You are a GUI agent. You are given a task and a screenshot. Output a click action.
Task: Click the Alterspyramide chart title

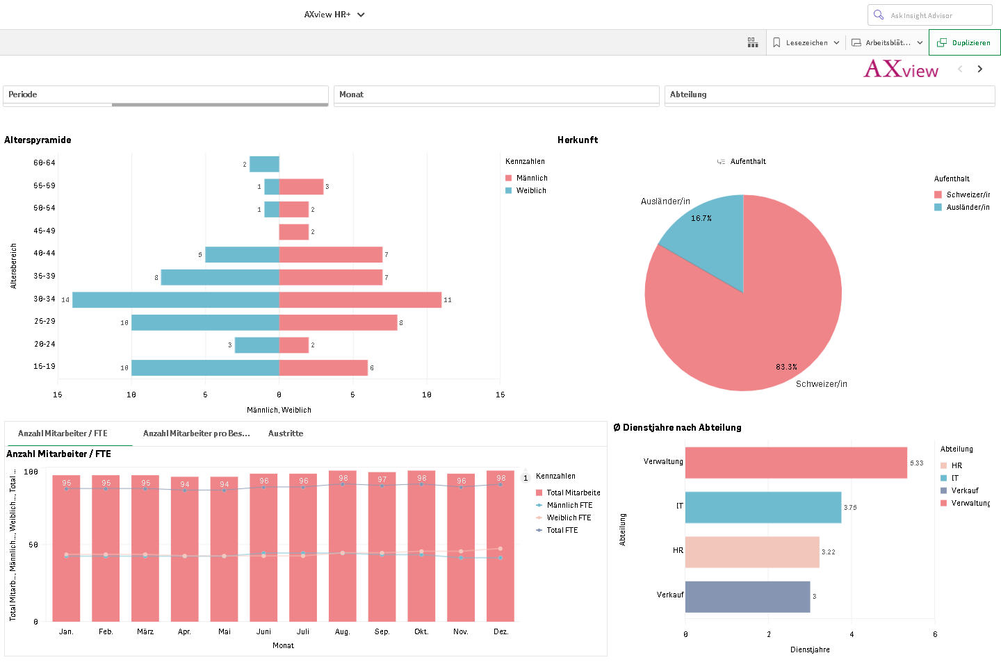(38, 140)
